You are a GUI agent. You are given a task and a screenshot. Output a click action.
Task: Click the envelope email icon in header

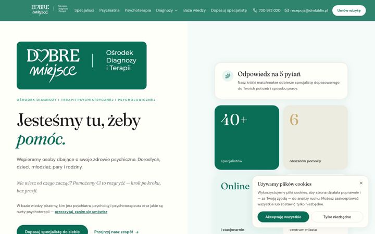pos(286,10)
